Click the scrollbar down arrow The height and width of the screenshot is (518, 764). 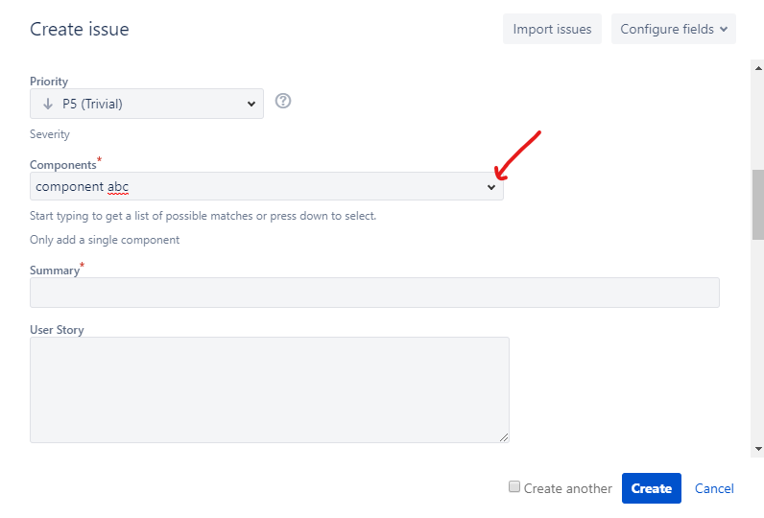(758, 449)
